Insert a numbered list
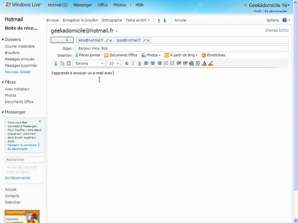 click(x=166, y=63)
